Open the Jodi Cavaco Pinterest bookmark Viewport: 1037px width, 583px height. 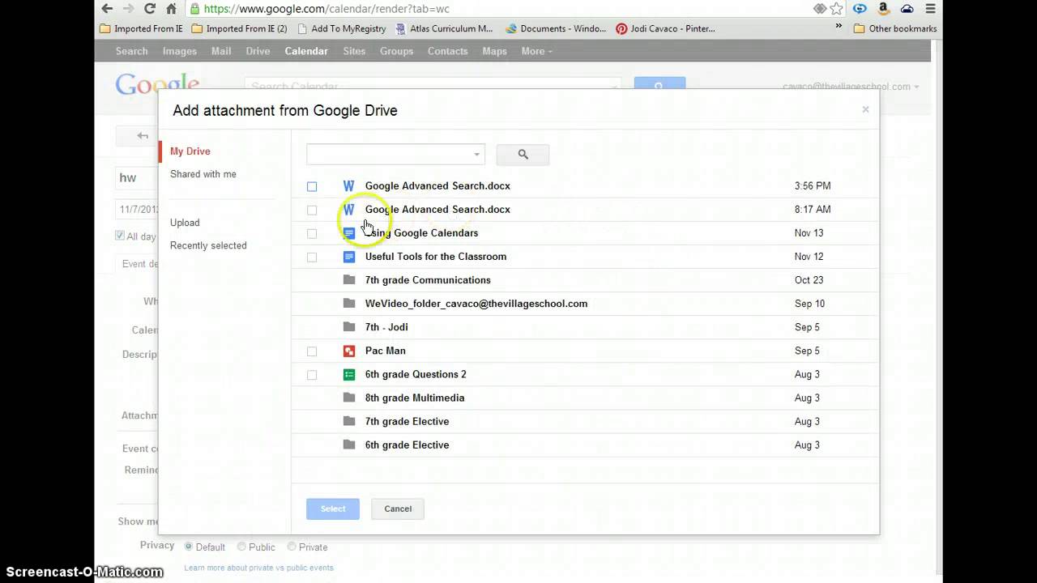(x=665, y=28)
